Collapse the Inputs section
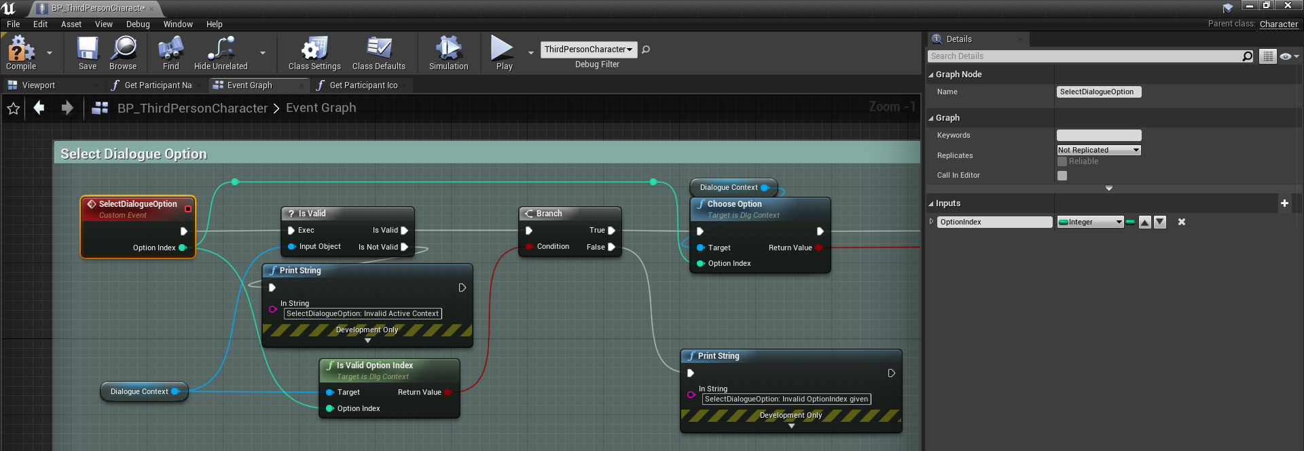This screenshot has height=451, width=1304. (x=931, y=203)
